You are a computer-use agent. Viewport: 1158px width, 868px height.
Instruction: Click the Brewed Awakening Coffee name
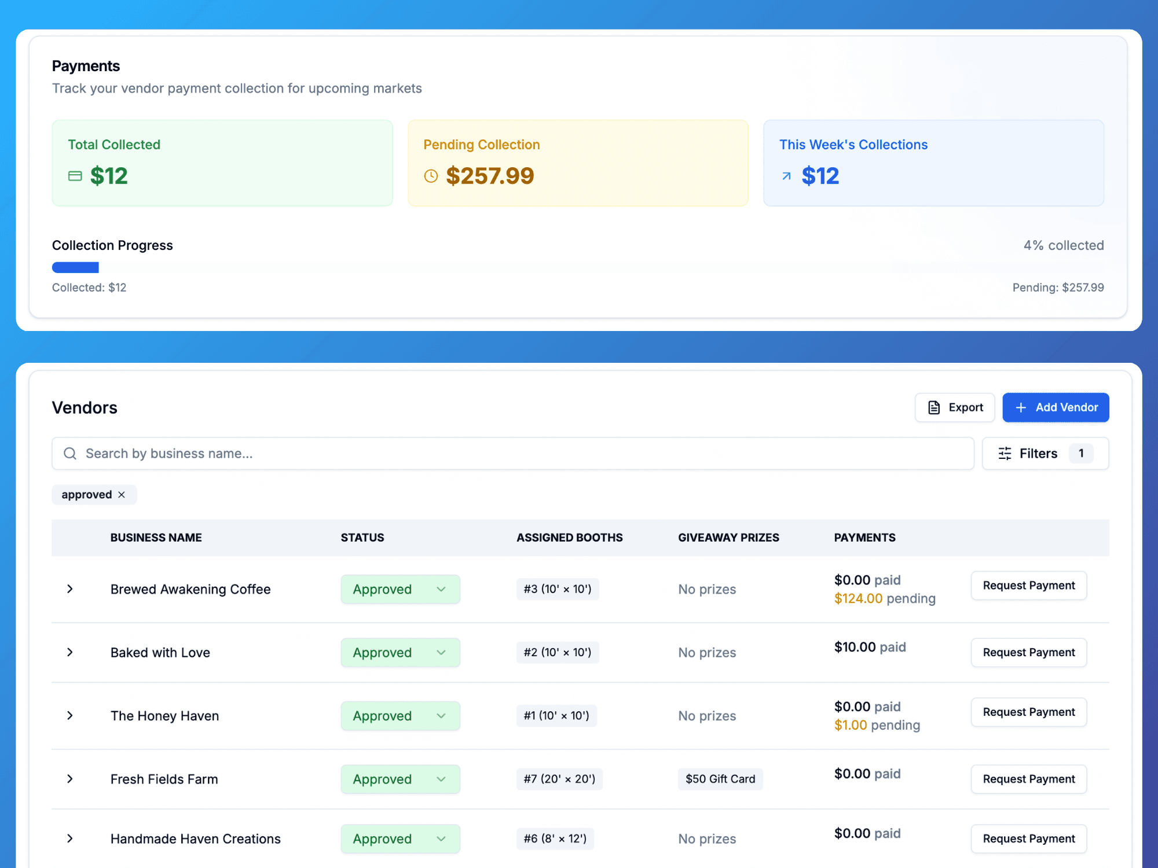tap(190, 589)
